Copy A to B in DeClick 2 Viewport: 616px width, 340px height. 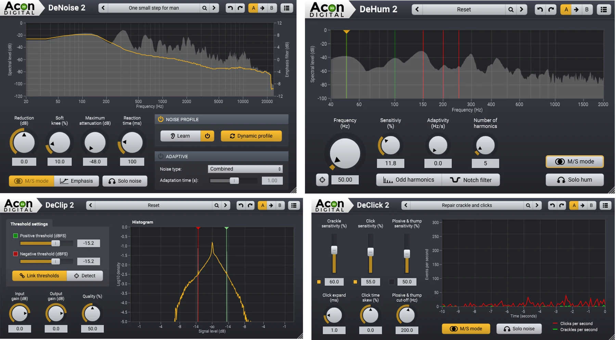pos(582,205)
